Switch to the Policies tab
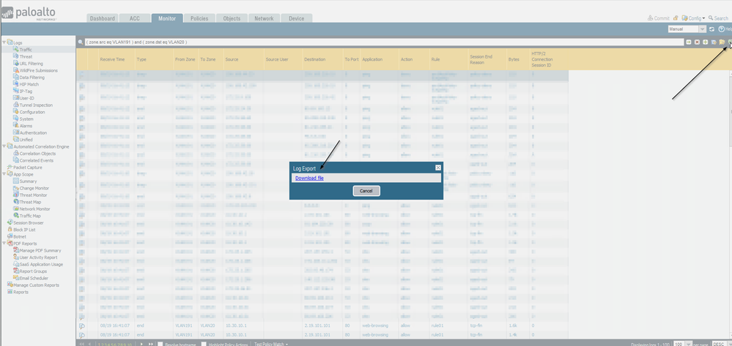The height and width of the screenshot is (346, 732). tap(199, 18)
